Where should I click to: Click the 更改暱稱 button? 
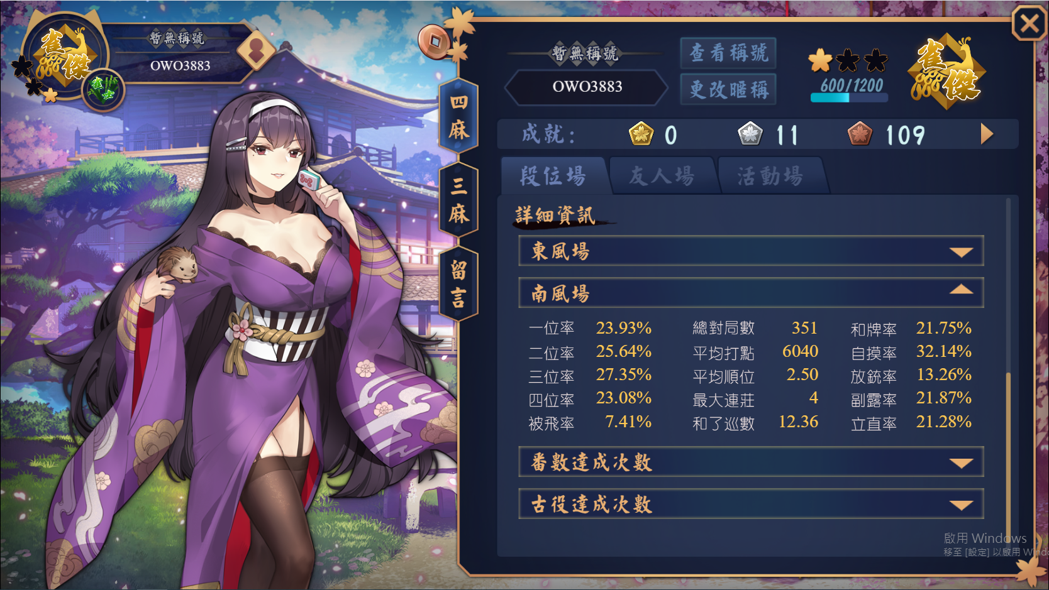click(728, 89)
